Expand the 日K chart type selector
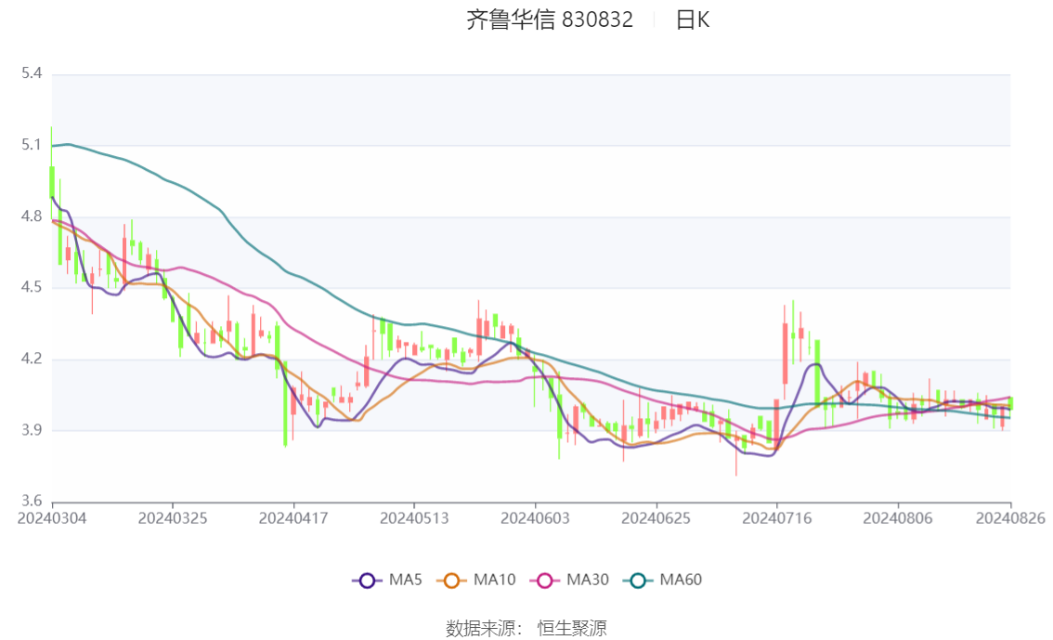Viewport: 1053px width, 640px height. [695, 19]
